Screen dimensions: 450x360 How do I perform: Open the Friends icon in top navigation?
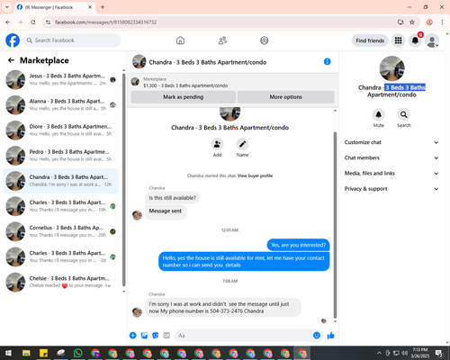(x=222, y=40)
